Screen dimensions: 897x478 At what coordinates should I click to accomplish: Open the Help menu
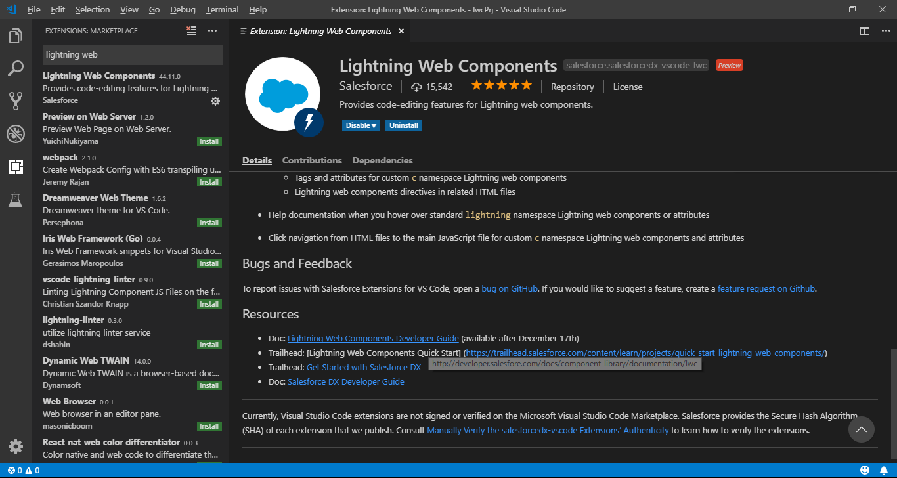point(258,9)
